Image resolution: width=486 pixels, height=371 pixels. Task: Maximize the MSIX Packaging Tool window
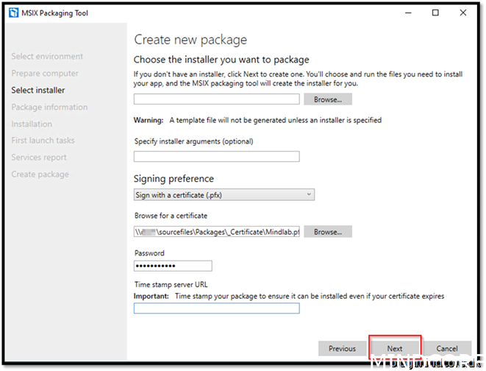pos(435,13)
